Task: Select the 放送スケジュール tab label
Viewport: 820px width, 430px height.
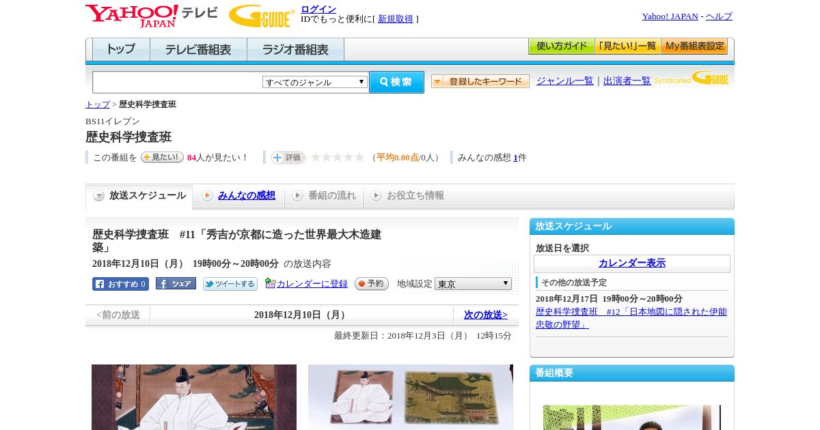Action: (x=148, y=195)
